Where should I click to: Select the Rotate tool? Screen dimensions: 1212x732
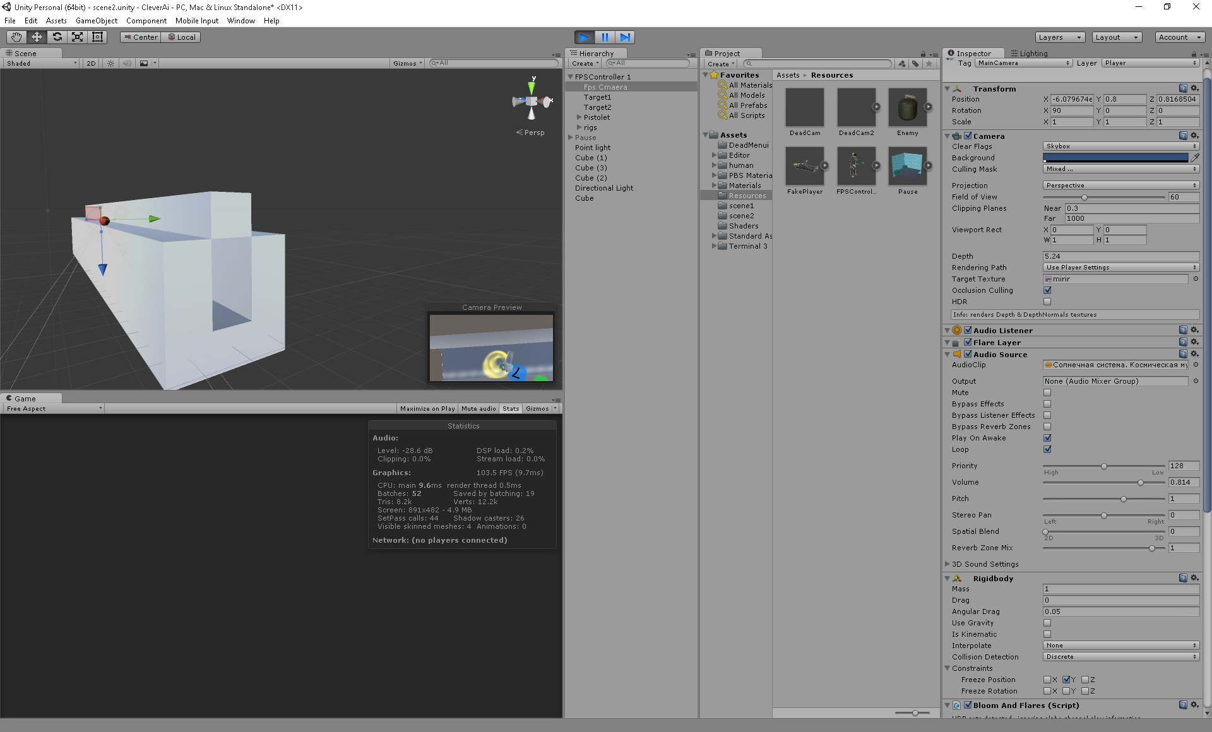pyautogui.click(x=57, y=37)
